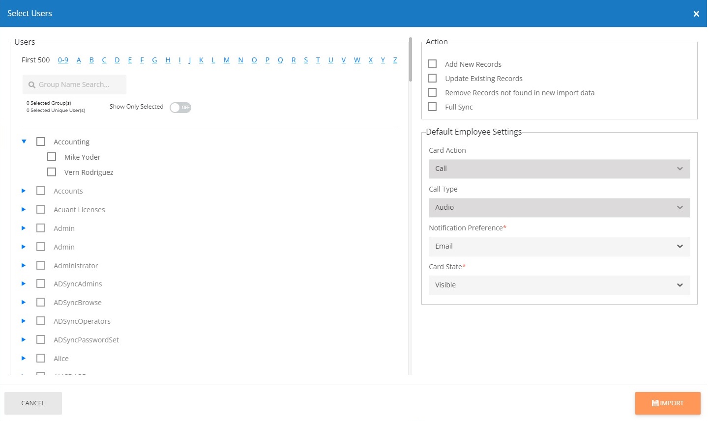Click the Cancel button
Viewport: 708px width, 421px height.
click(33, 403)
